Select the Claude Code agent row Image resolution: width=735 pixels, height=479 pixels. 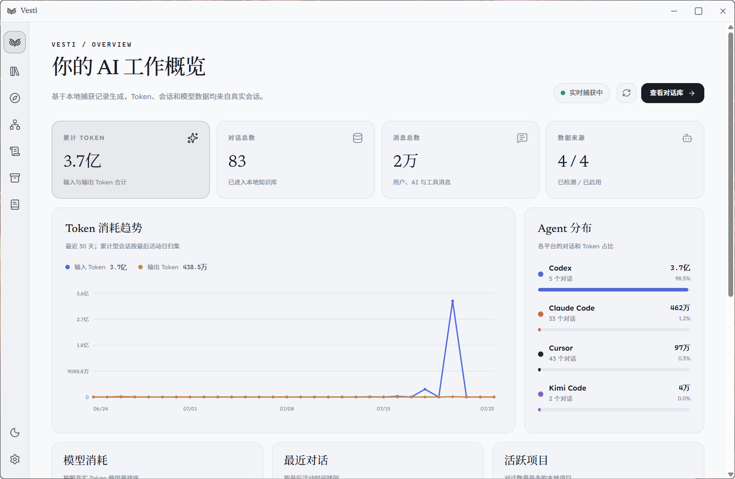point(614,318)
